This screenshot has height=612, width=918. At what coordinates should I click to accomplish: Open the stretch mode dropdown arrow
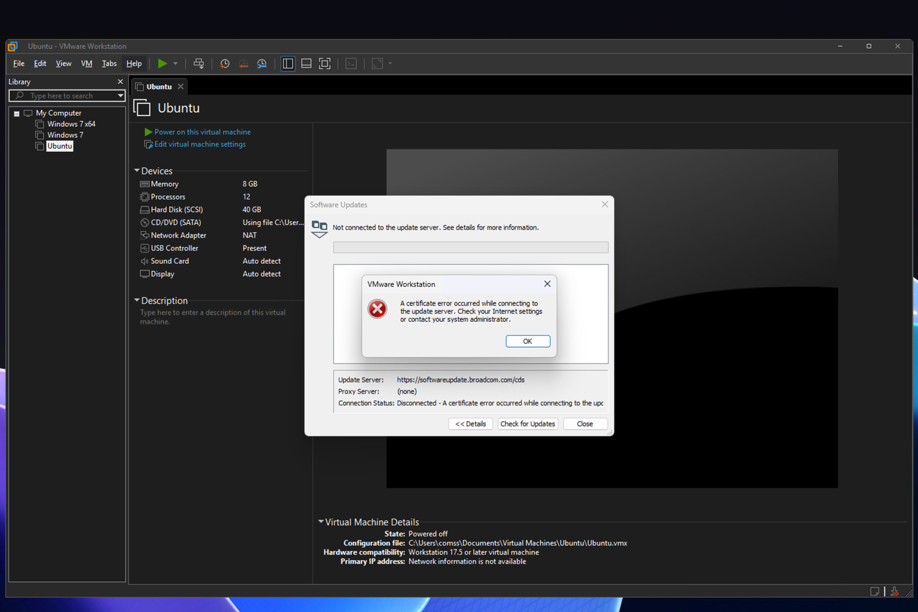click(x=390, y=64)
